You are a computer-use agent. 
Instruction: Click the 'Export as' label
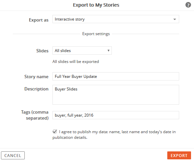(39, 20)
